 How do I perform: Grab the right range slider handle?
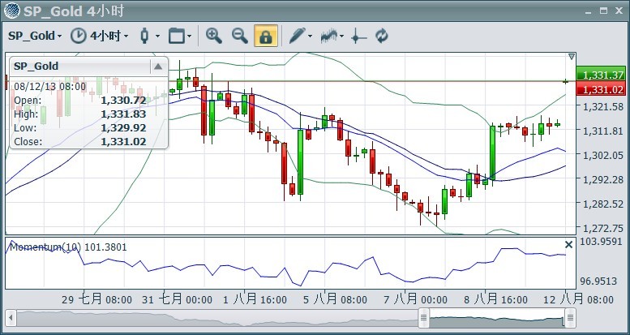tap(570, 319)
